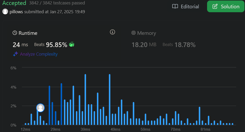245x132 pixels.
Task: Click the Editorial book icon
Action: pyautogui.click(x=175, y=6)
